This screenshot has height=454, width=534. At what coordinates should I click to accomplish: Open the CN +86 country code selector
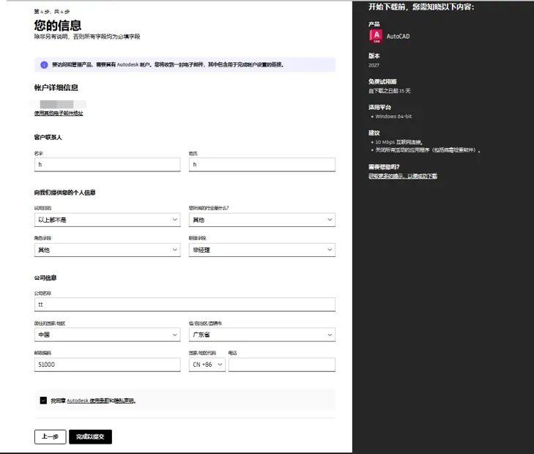[x=207, y=365]
